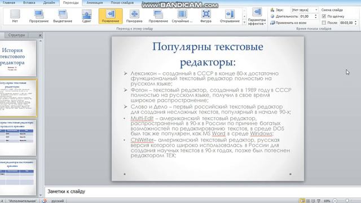Apply the 'Прорезание' transition effect

pos(39,16)
